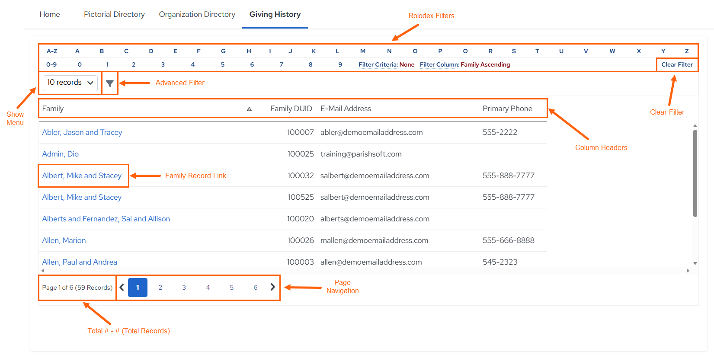The height and width of the screenshot is (358, 714).
Task: Filter by digit 5
Action: 223,64
